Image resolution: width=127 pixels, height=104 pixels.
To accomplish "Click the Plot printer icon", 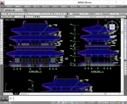I will coord(10,14).
